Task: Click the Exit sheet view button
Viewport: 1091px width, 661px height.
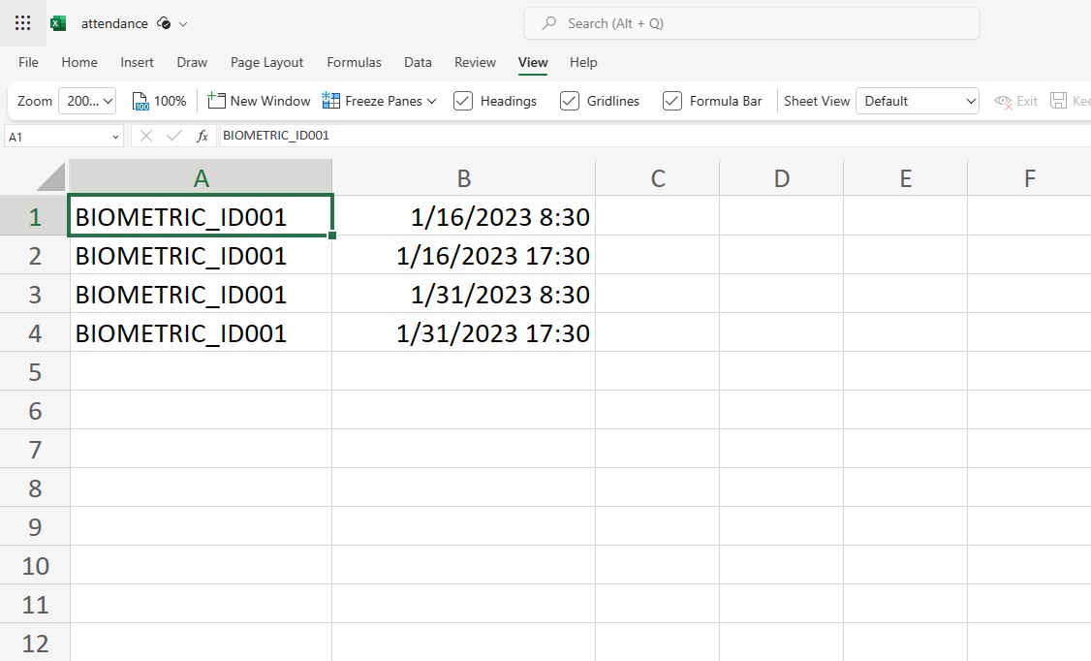Action: [x=1015, y=101]
